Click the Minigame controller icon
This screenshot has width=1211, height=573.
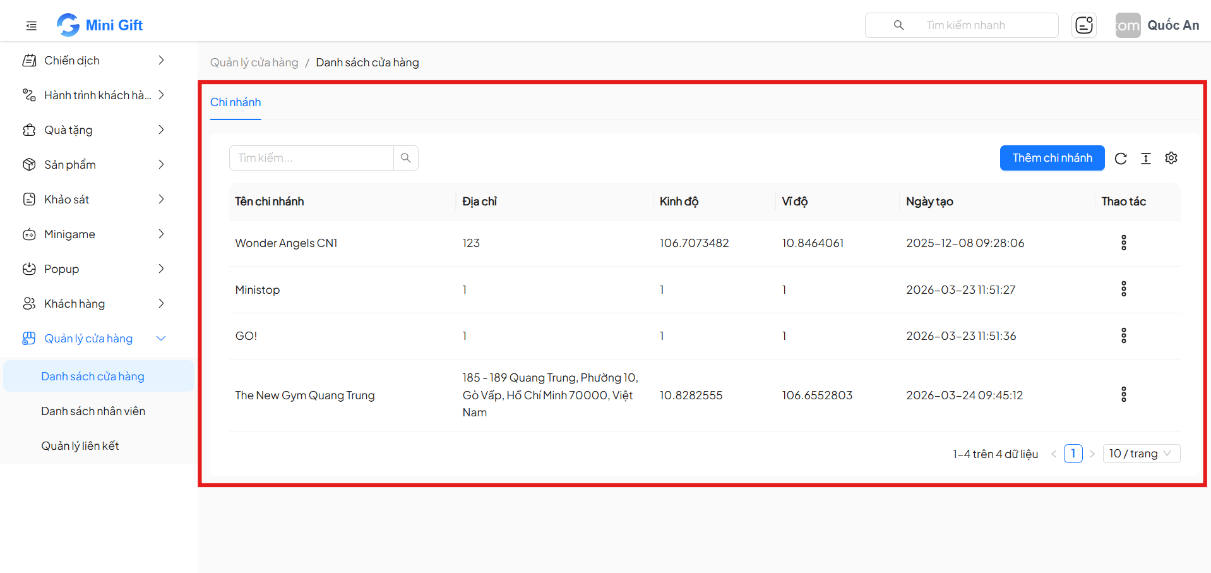[x=29, y=234]
